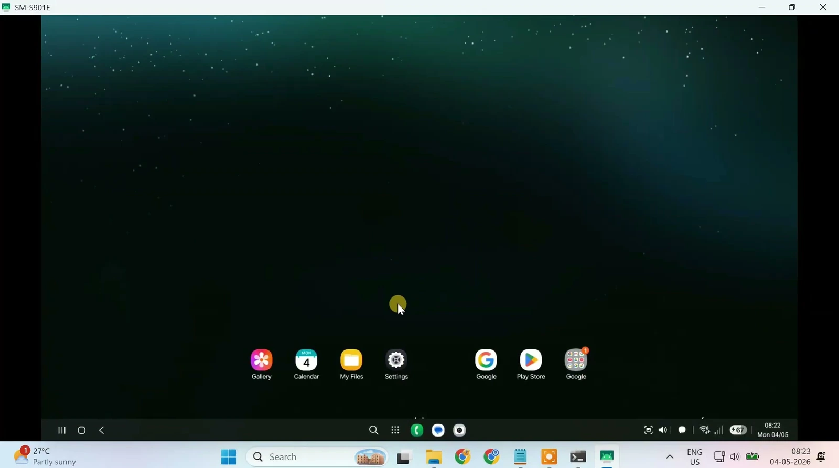Click the DeX mobile signal bars icon

(719, 430)
